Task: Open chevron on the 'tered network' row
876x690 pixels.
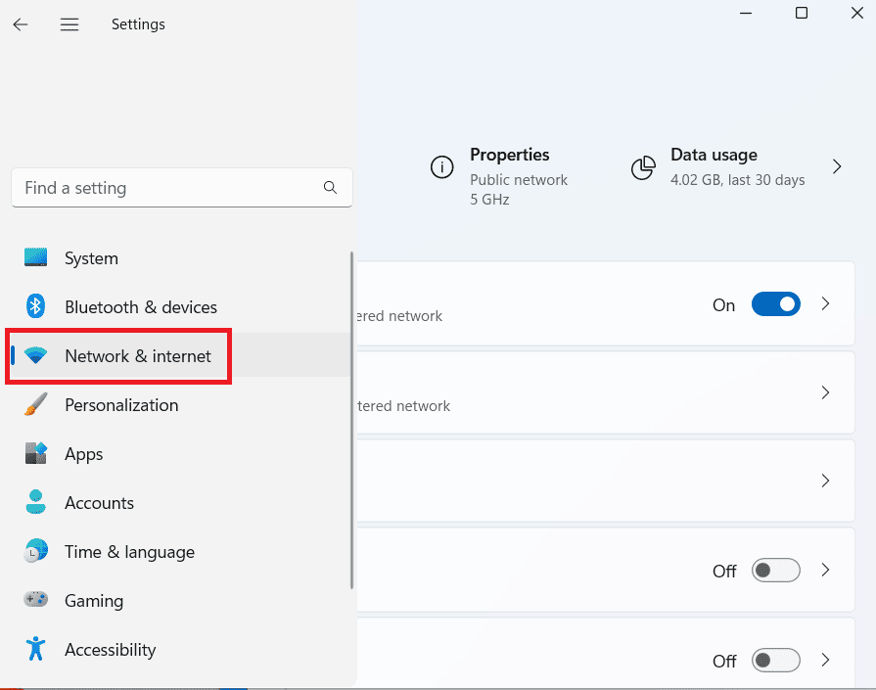Action: pyautogui.click(x=826, y=392)
